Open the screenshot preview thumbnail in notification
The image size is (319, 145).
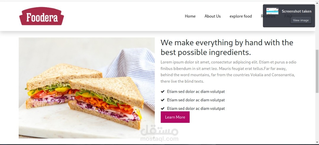coord(272,11)
